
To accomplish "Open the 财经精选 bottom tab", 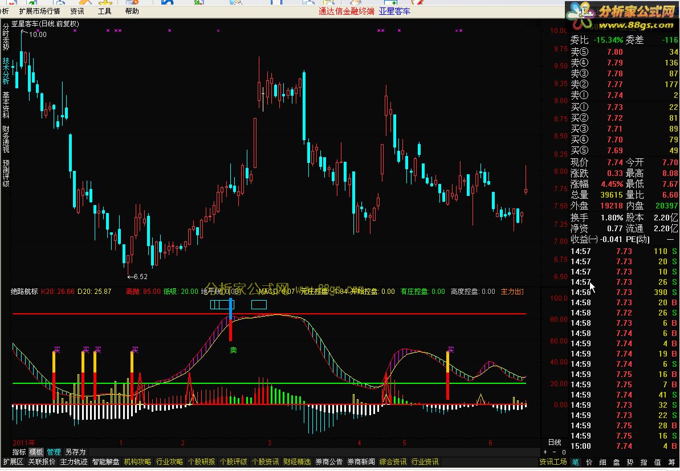I will [x=297, y=462].
